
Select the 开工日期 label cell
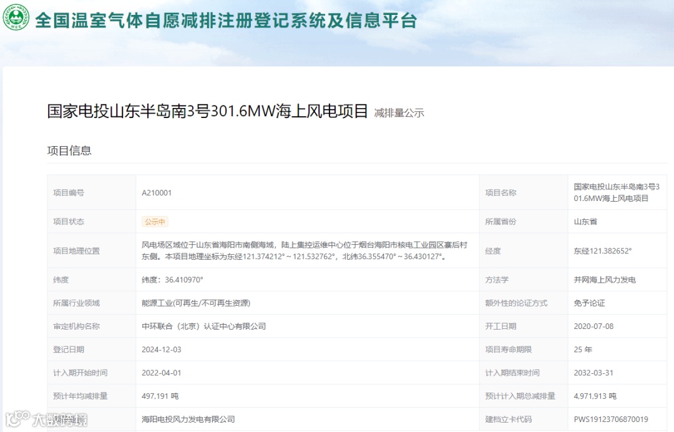click(524, 326)
